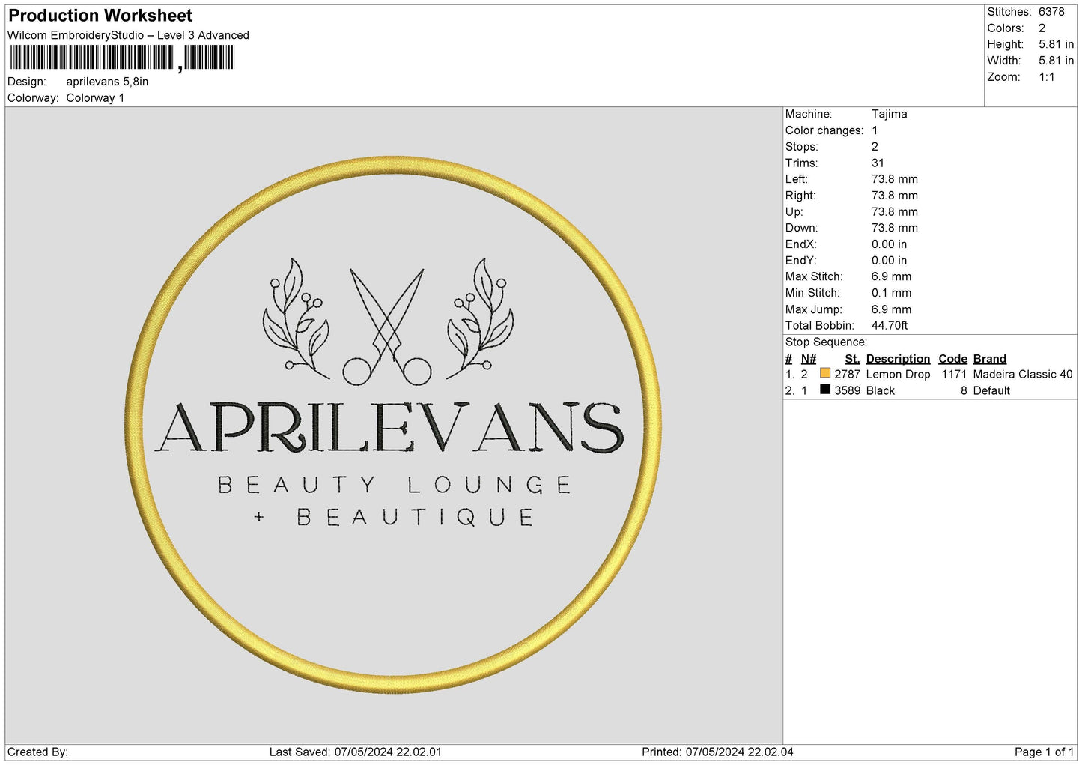This screenshot has height=765, width=1082.
Task: Click the Lemon Drop color swatch
Action: [825, 373]
